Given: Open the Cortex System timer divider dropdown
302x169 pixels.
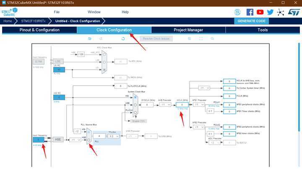Looking at the screenshot, I should pos(204,88).
